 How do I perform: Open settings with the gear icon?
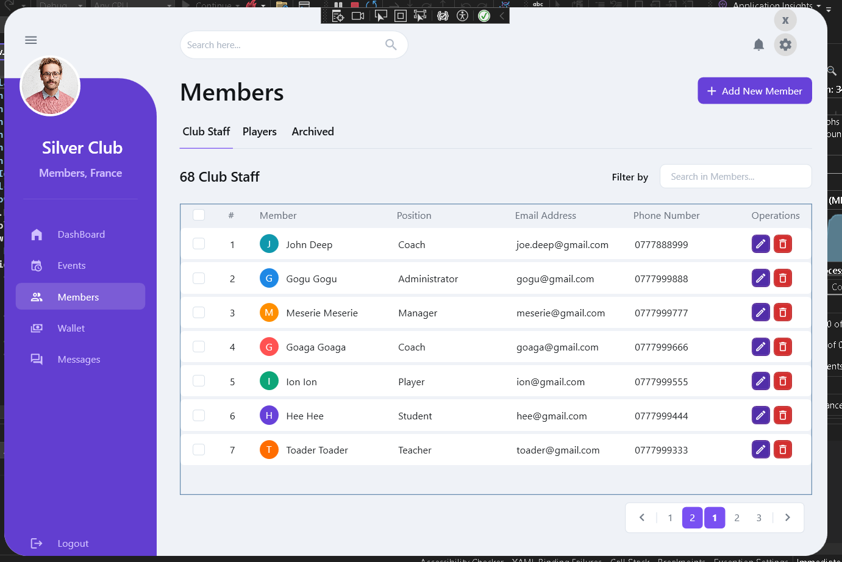coord(785,44)
